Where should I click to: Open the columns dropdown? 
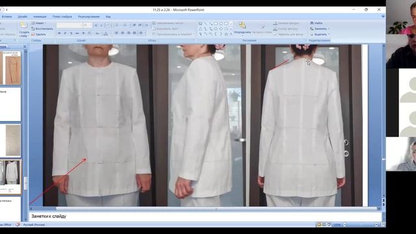142,33
